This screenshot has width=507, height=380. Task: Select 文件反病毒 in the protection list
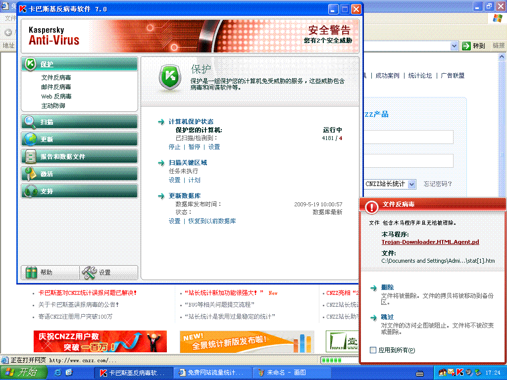pos(56,78)
